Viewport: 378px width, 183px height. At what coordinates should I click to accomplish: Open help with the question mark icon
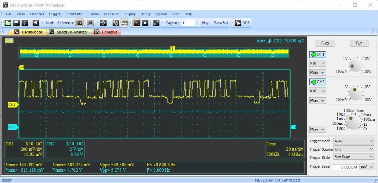click(x=25, y=23)
